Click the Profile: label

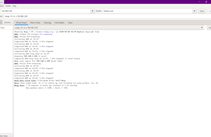point(99,11)
